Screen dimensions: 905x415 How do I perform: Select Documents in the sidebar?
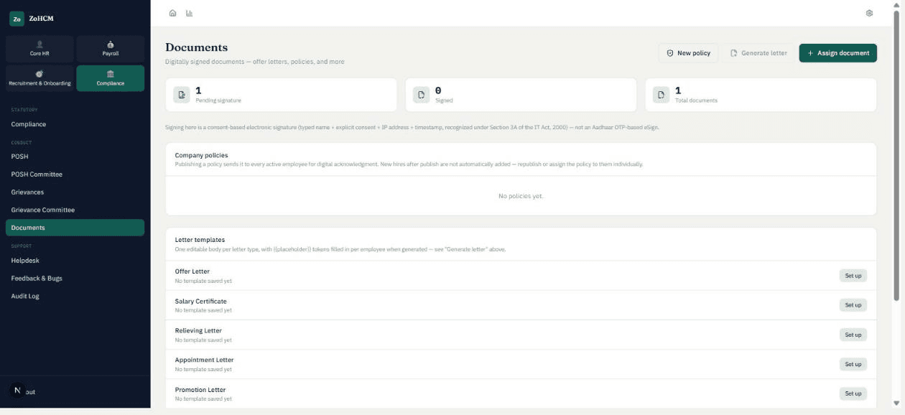(75, 228)
